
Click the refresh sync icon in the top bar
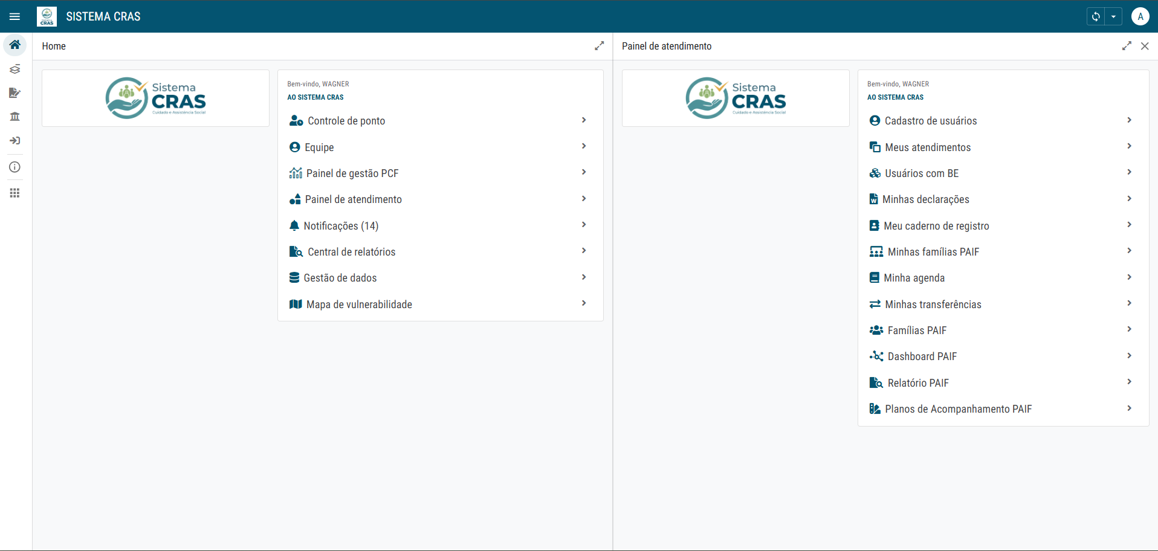pyautogui.click(x=1096, y=17)
